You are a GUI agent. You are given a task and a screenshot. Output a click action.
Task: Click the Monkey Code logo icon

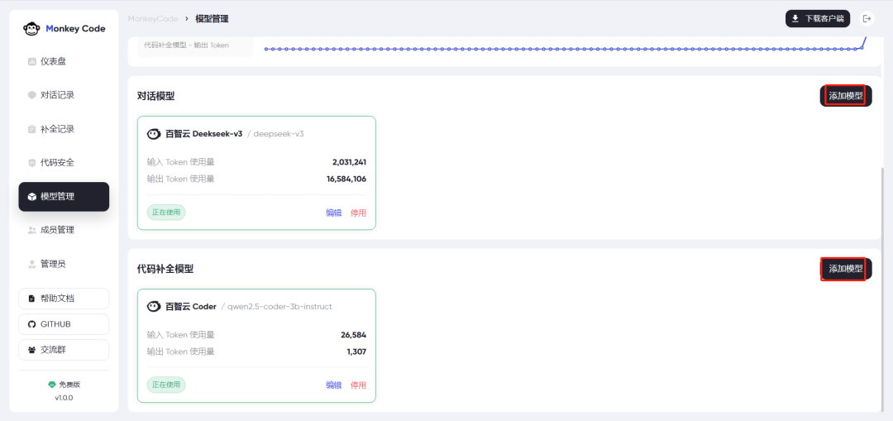click(31, 29)
